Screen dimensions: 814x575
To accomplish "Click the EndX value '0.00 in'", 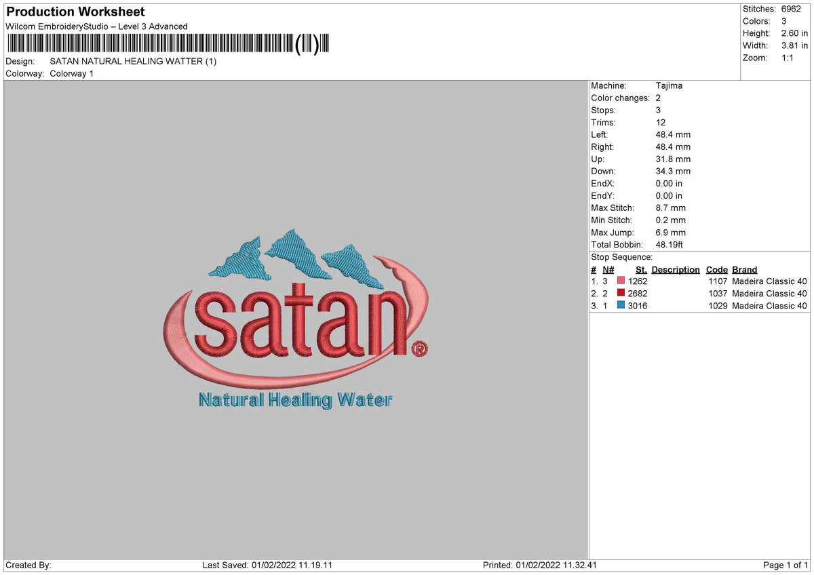I will 670,184.
